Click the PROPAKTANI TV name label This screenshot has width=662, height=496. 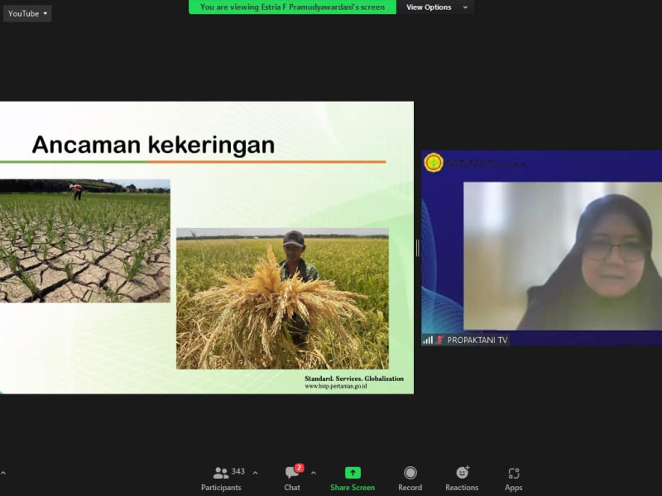coord(477,340)
